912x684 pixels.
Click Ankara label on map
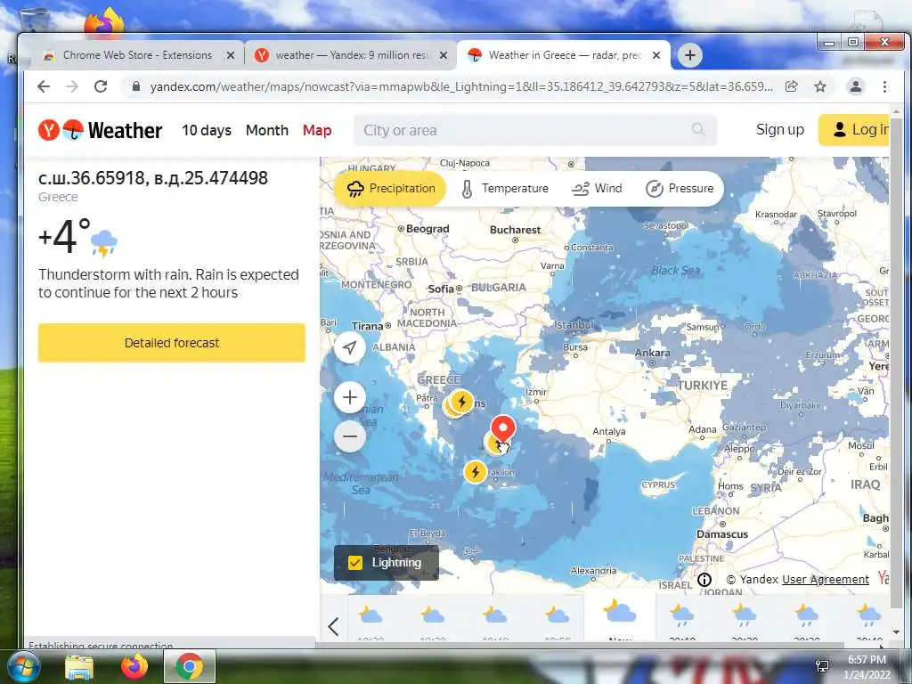pos(652,353)
